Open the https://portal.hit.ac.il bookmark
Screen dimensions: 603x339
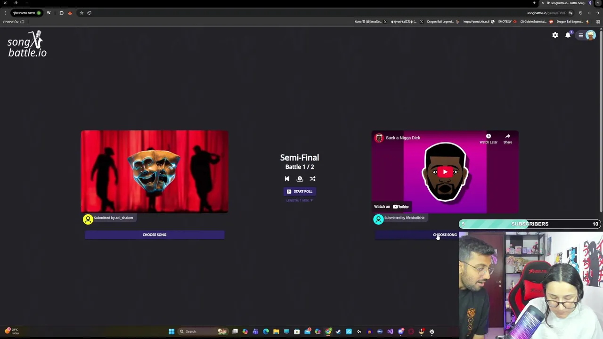[479, 22]
